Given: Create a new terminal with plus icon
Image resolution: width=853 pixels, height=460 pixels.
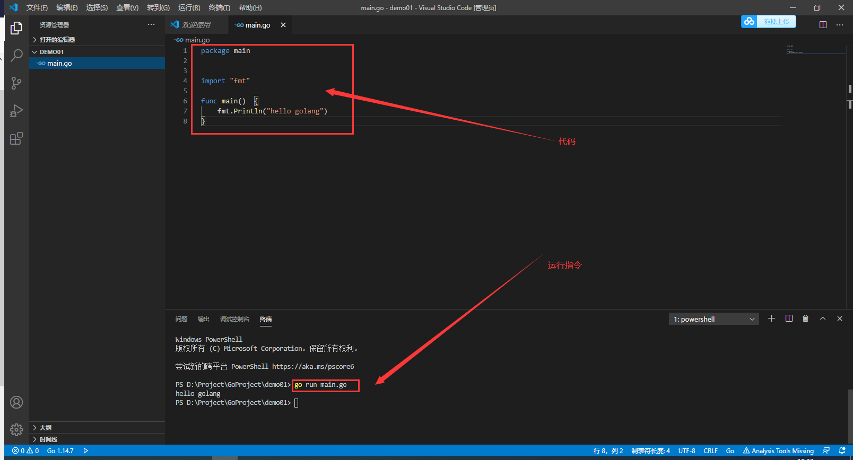Looking at the screenshot, I should (771, 319).
